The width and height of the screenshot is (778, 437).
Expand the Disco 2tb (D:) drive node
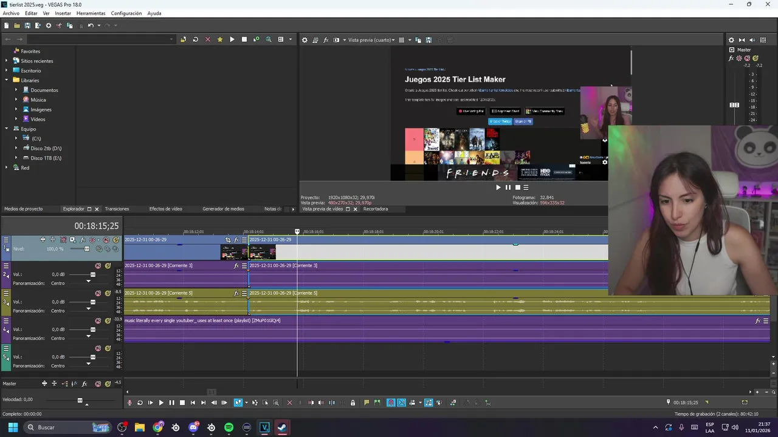tap(16, 148)
